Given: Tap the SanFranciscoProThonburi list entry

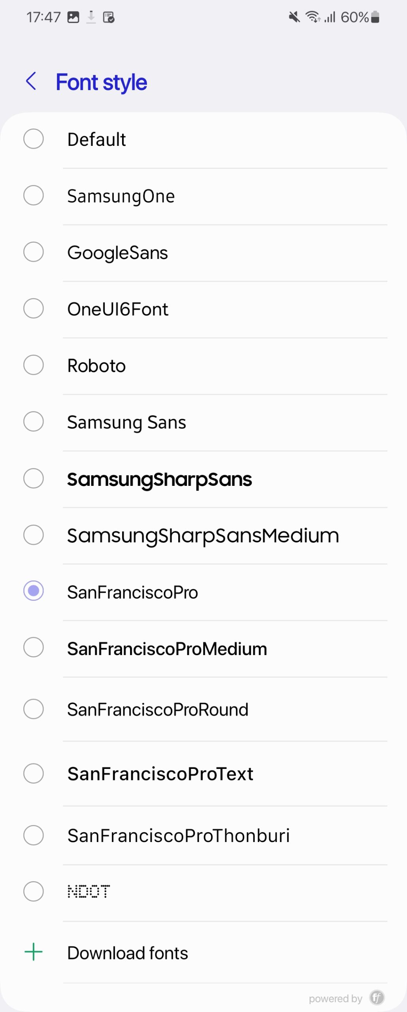Looking at the screenshot, I should click(x=203, y=835).
